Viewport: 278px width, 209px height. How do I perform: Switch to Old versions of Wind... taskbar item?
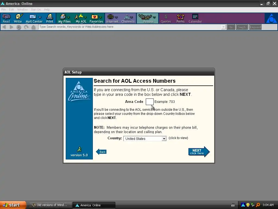[50, 205]
